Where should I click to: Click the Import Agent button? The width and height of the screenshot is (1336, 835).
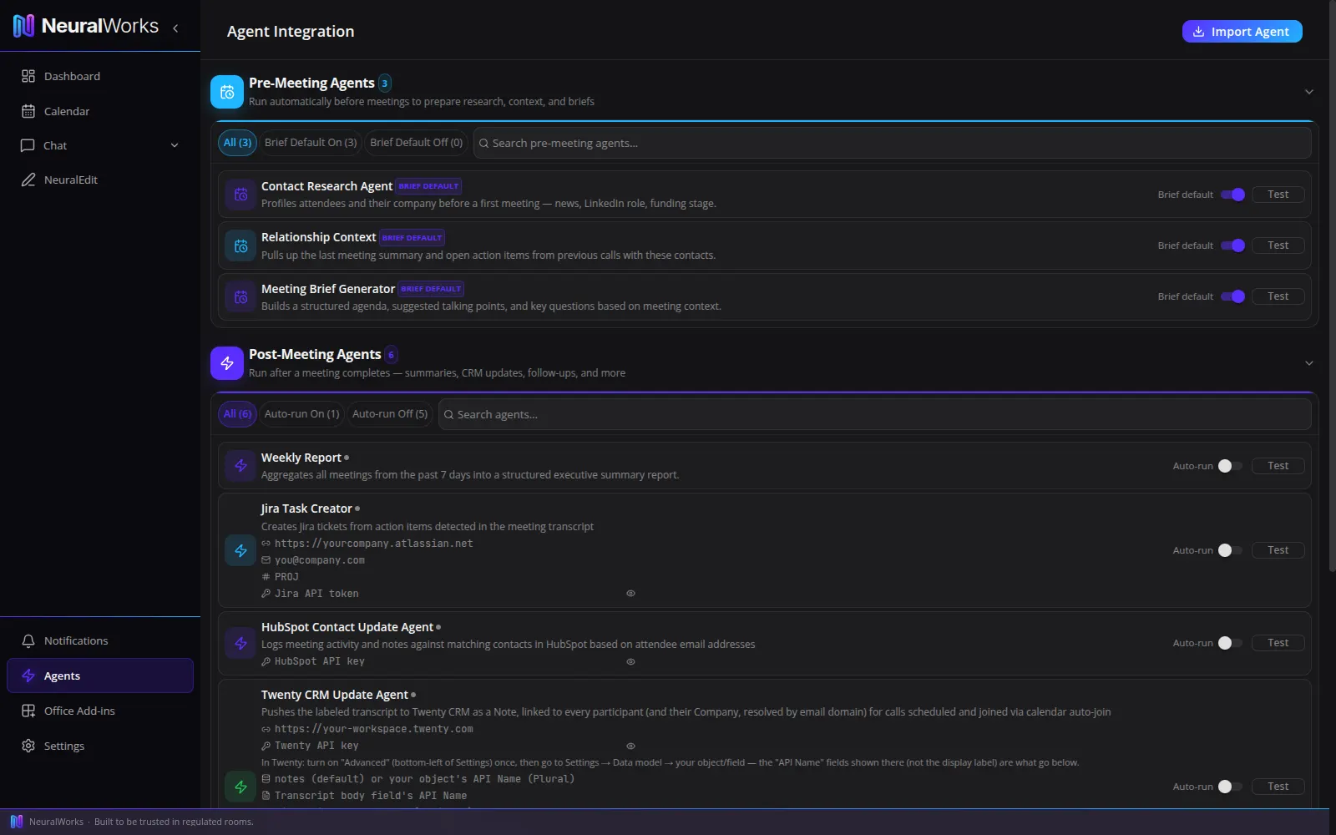1242,31
